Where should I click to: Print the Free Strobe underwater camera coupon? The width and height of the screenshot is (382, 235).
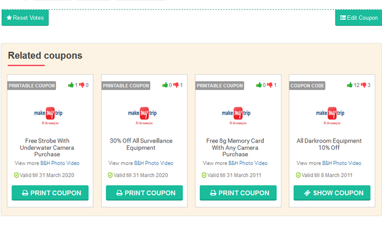(x=50, y=193)
